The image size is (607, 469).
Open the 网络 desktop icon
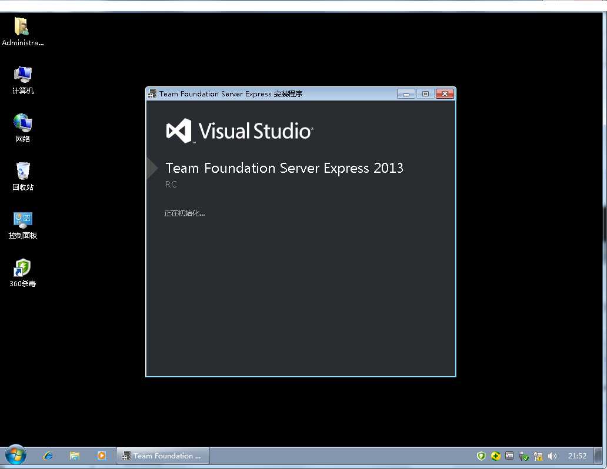[x=23, y=128]
